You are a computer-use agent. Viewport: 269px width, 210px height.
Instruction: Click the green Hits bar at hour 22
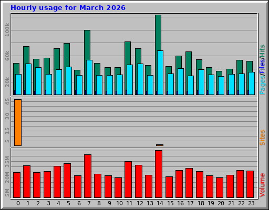pyautogui.click(x=240, y=67)
